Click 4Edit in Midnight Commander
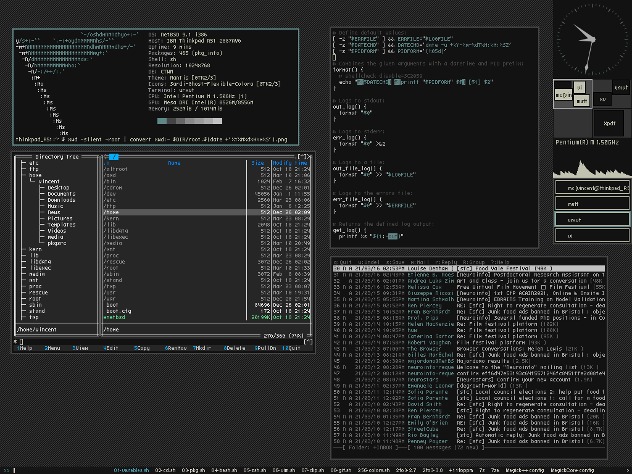 point(111,348)
